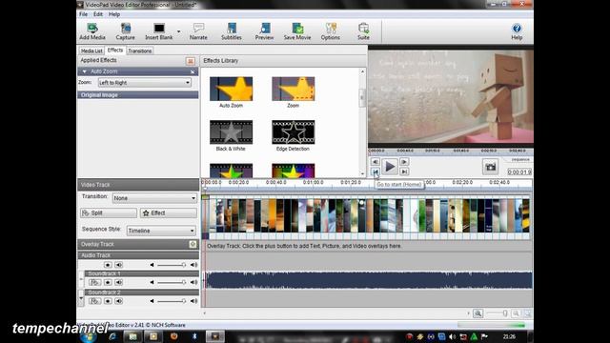Click the taskbar clock showing 21:26

pyautogui.click(x=509, y=336)
